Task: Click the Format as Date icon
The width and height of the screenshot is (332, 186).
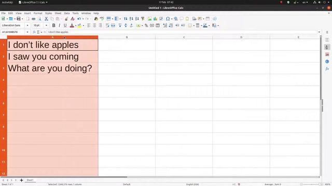Action: (158, 25)
